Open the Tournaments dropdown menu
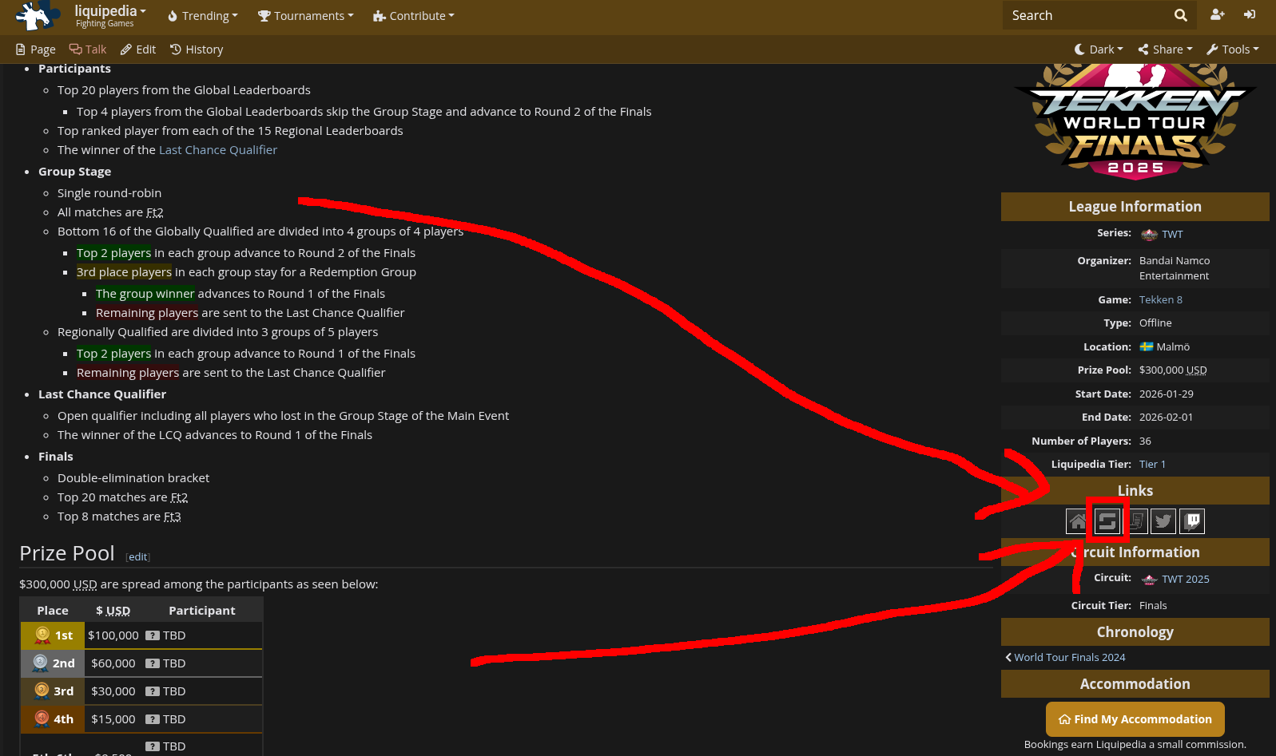Screen dimensions: 1276x756 coord(305,16)
